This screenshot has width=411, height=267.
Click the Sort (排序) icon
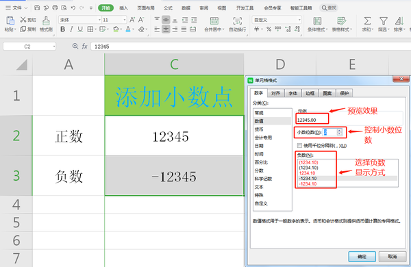coord(399,21)
